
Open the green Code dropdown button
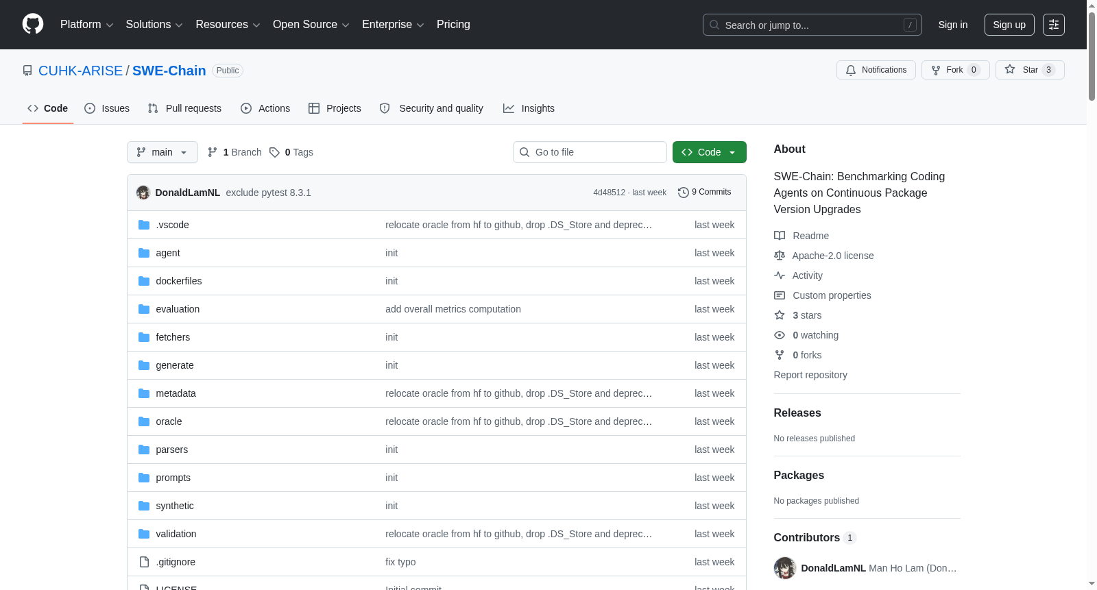pyautogui.click(x=709, y=152)
